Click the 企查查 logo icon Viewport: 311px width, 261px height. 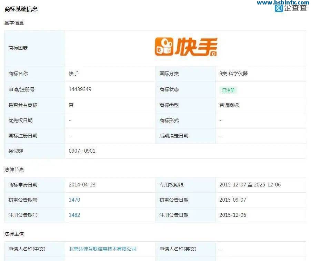pyautogui.click(x=279, y=8)
